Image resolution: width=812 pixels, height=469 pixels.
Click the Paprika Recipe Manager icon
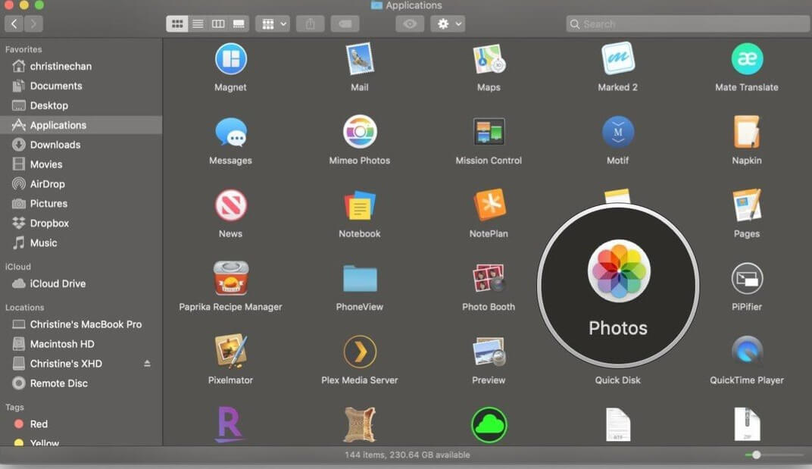click(230, 278)
